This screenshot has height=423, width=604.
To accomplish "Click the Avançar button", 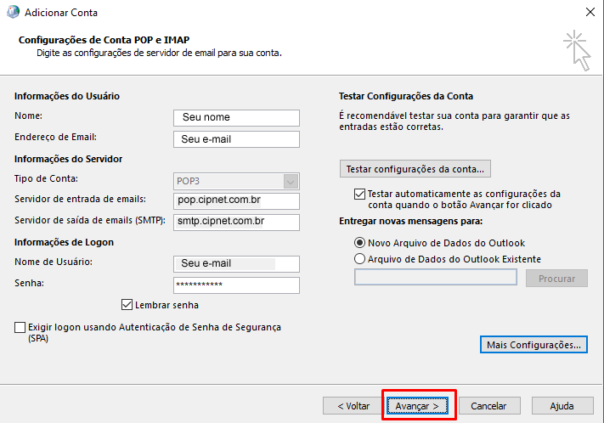I will [417, 406].
